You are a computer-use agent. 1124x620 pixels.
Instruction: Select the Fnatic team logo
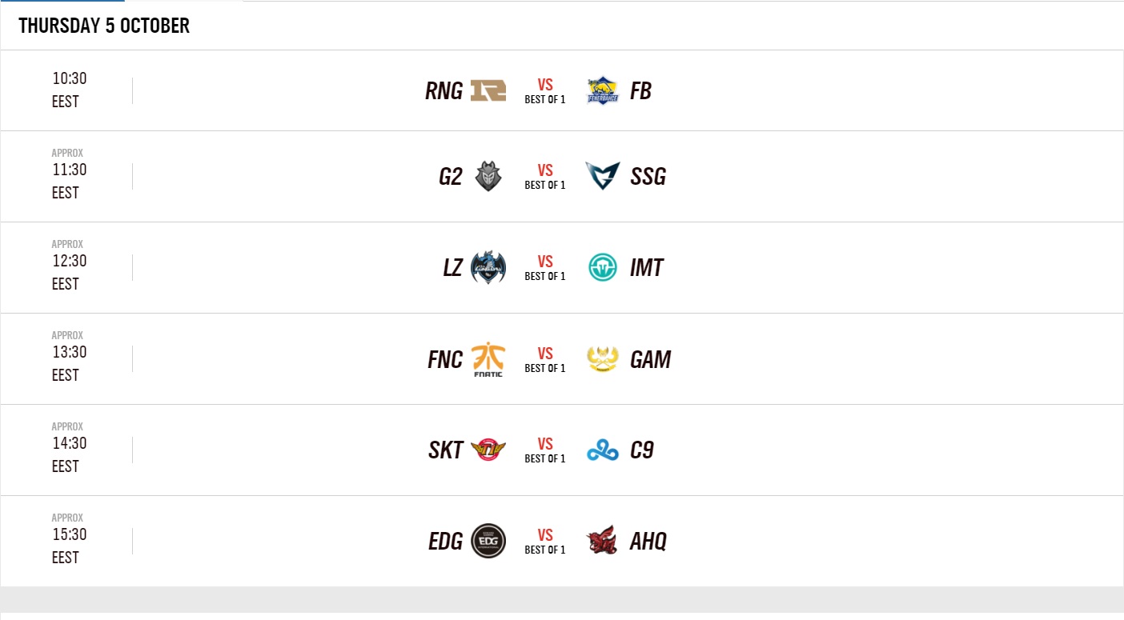[x=488, y=359]
